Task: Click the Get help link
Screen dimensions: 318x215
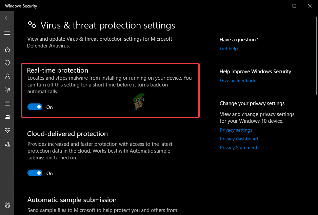Action: 229,48
